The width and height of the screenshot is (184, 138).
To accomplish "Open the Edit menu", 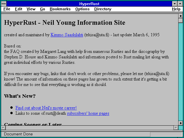I will click(x=18, y=9).
